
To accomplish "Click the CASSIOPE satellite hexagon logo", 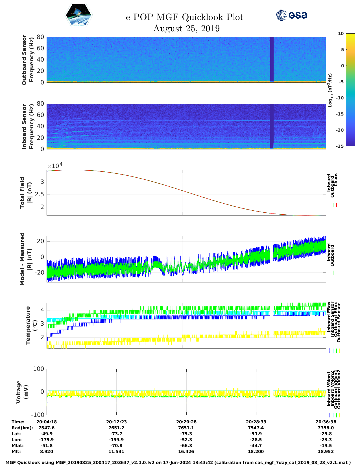I will pyautogui.click(x=78, y=16).
